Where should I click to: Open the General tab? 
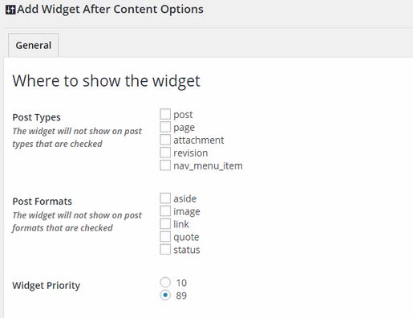tap(34, 45)
